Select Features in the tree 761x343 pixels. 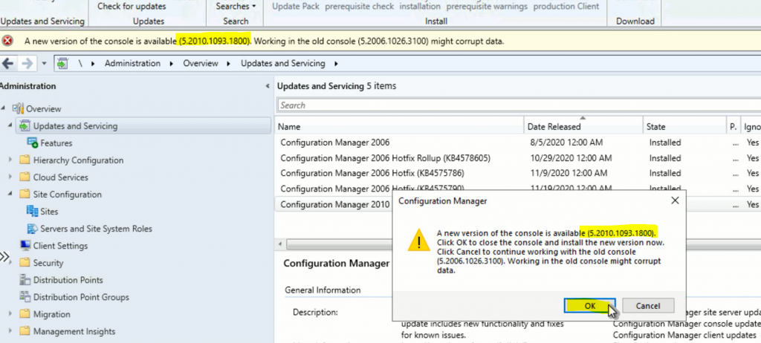56,143
